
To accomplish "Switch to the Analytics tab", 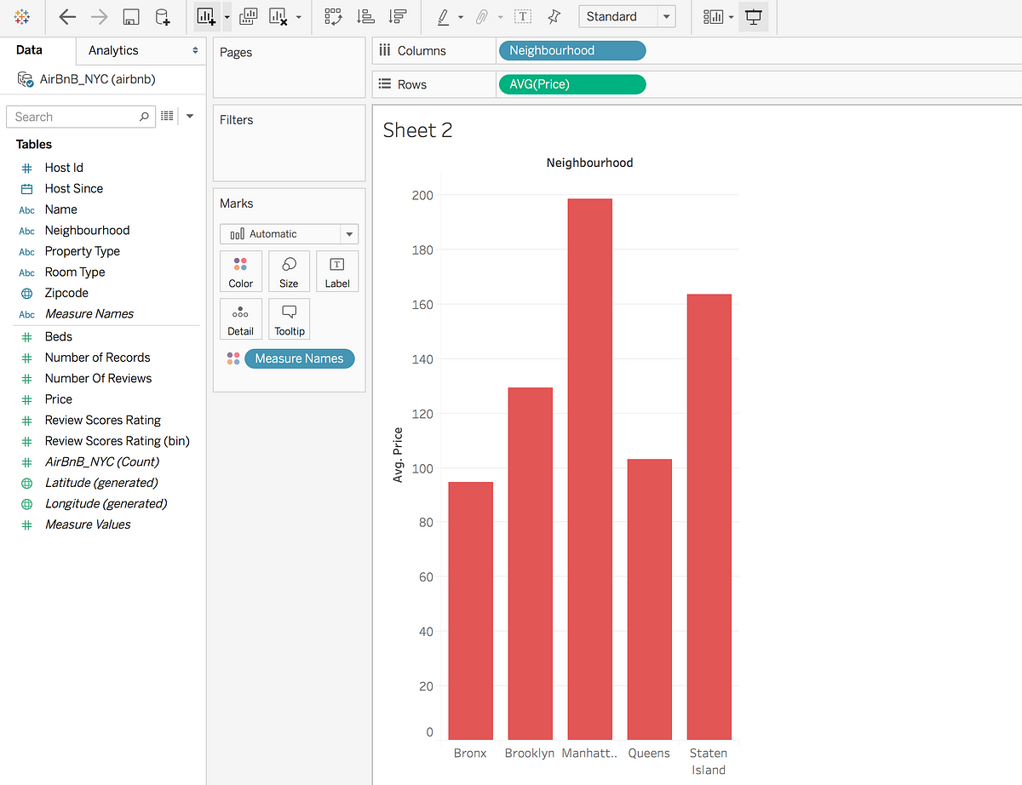I will (113, 50).
